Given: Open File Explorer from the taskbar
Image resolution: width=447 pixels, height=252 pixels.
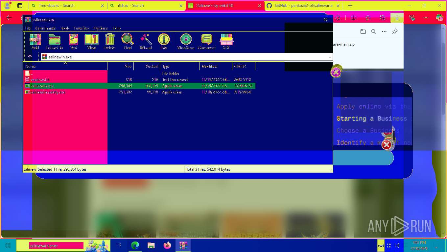Looking at the screenshot, I should [151, 245].
